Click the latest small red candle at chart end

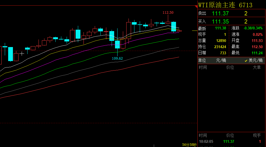tap(179, 31)
